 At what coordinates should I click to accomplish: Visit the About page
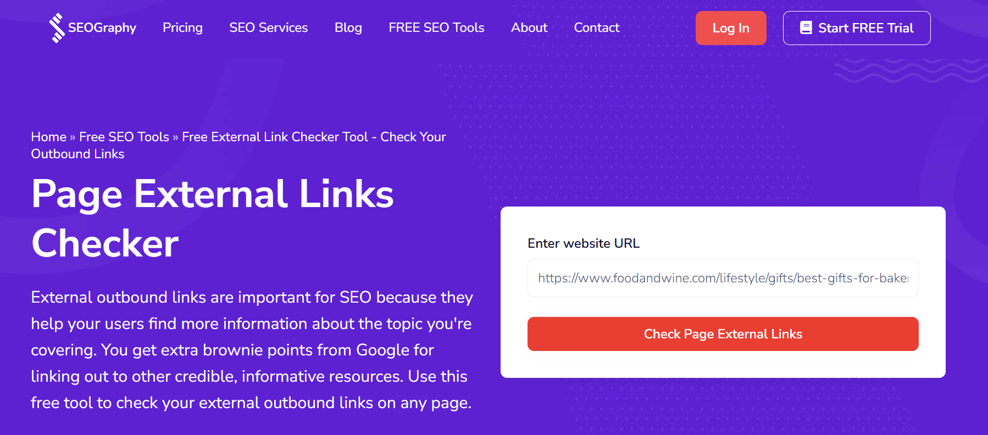pyautogui.click(x=529, y=28)
